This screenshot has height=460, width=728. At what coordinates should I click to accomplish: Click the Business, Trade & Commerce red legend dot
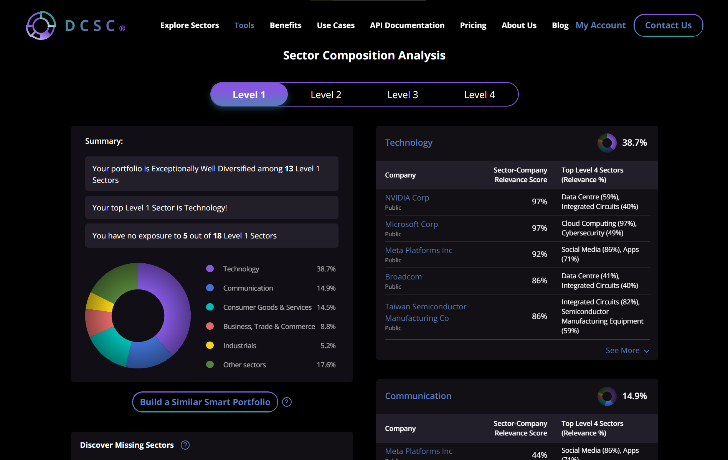click(210, 326)
